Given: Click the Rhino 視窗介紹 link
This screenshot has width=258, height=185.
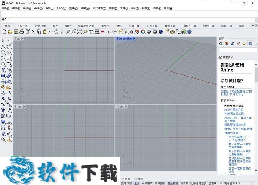Looking at the screenshot, I should point(234,110).
